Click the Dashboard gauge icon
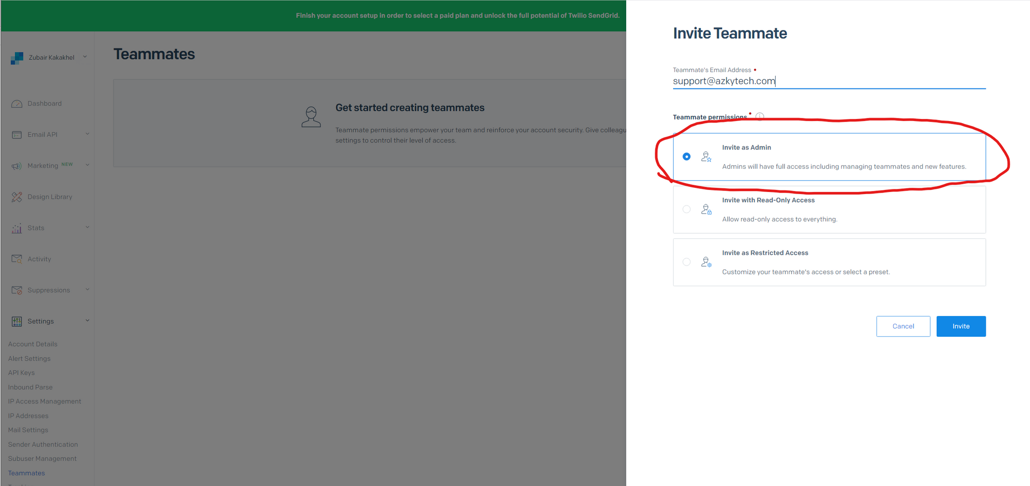1030x486 pixels. pos(16,104)
